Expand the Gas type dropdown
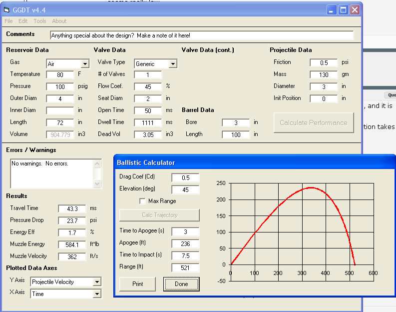 [x=85, y=64]
